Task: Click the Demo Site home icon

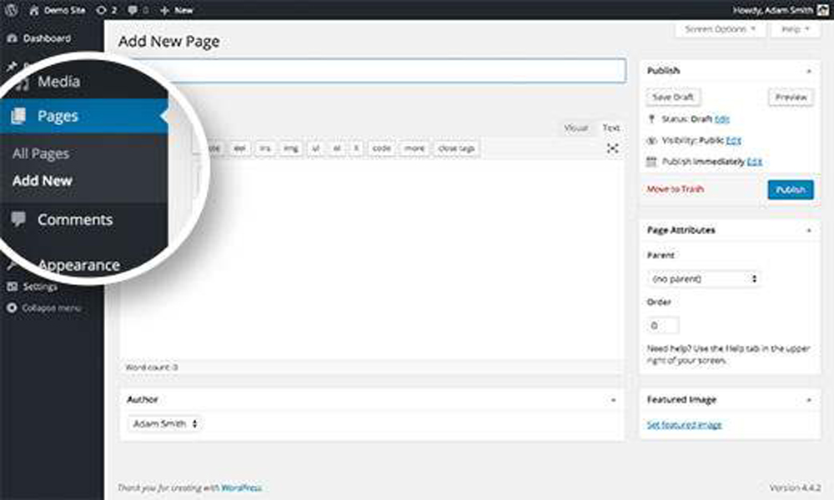Action: point(33,10)
